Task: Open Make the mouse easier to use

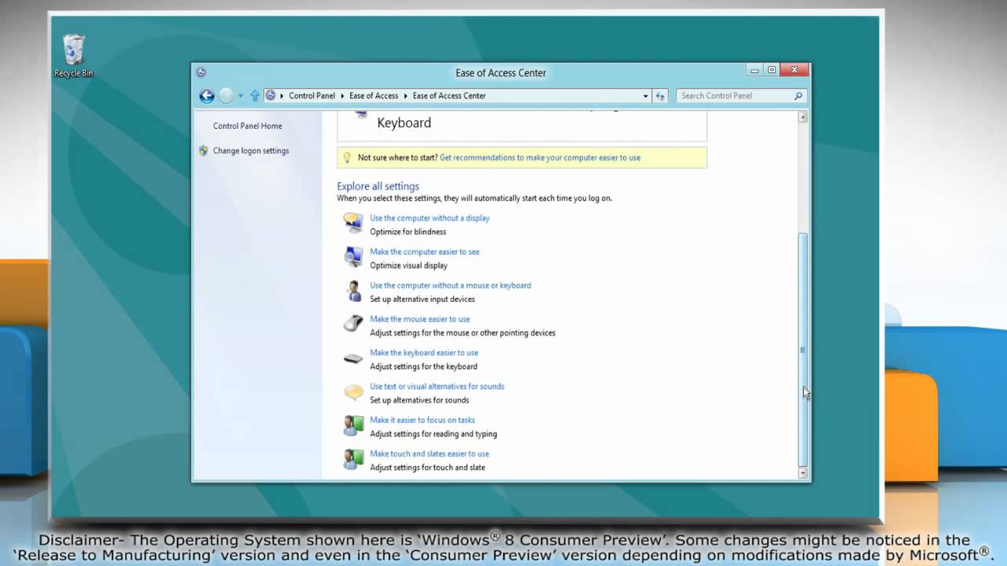Action: click(x=420, y=319)
